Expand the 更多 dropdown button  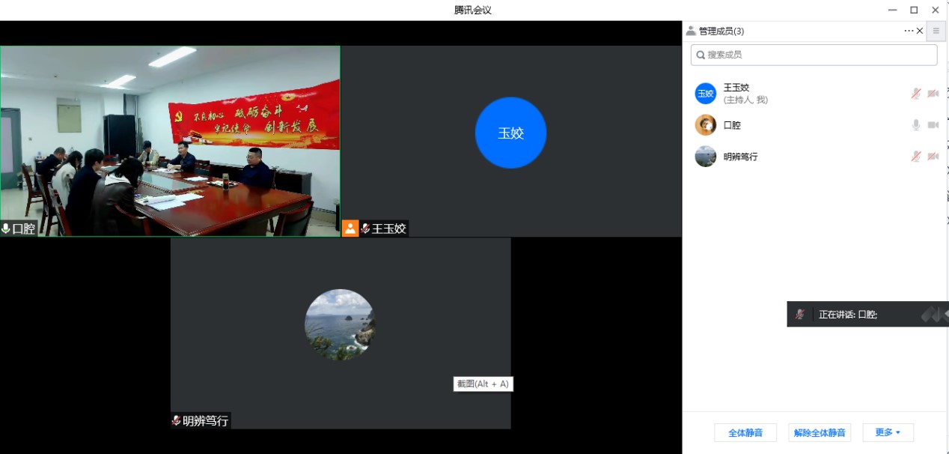888,432
